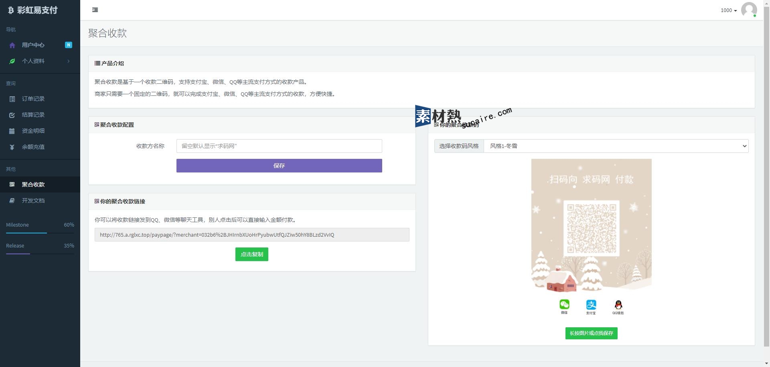This screenshot has height=367, width=770.
Task: Open 结算记录 menu item
Action: pos(40,115)
